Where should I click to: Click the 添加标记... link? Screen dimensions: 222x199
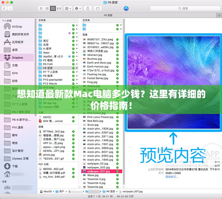171,177
